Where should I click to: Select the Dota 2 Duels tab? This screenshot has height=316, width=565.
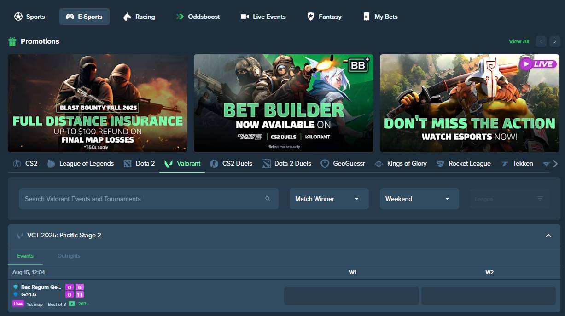pyautogui.click(x=287, y=163)
